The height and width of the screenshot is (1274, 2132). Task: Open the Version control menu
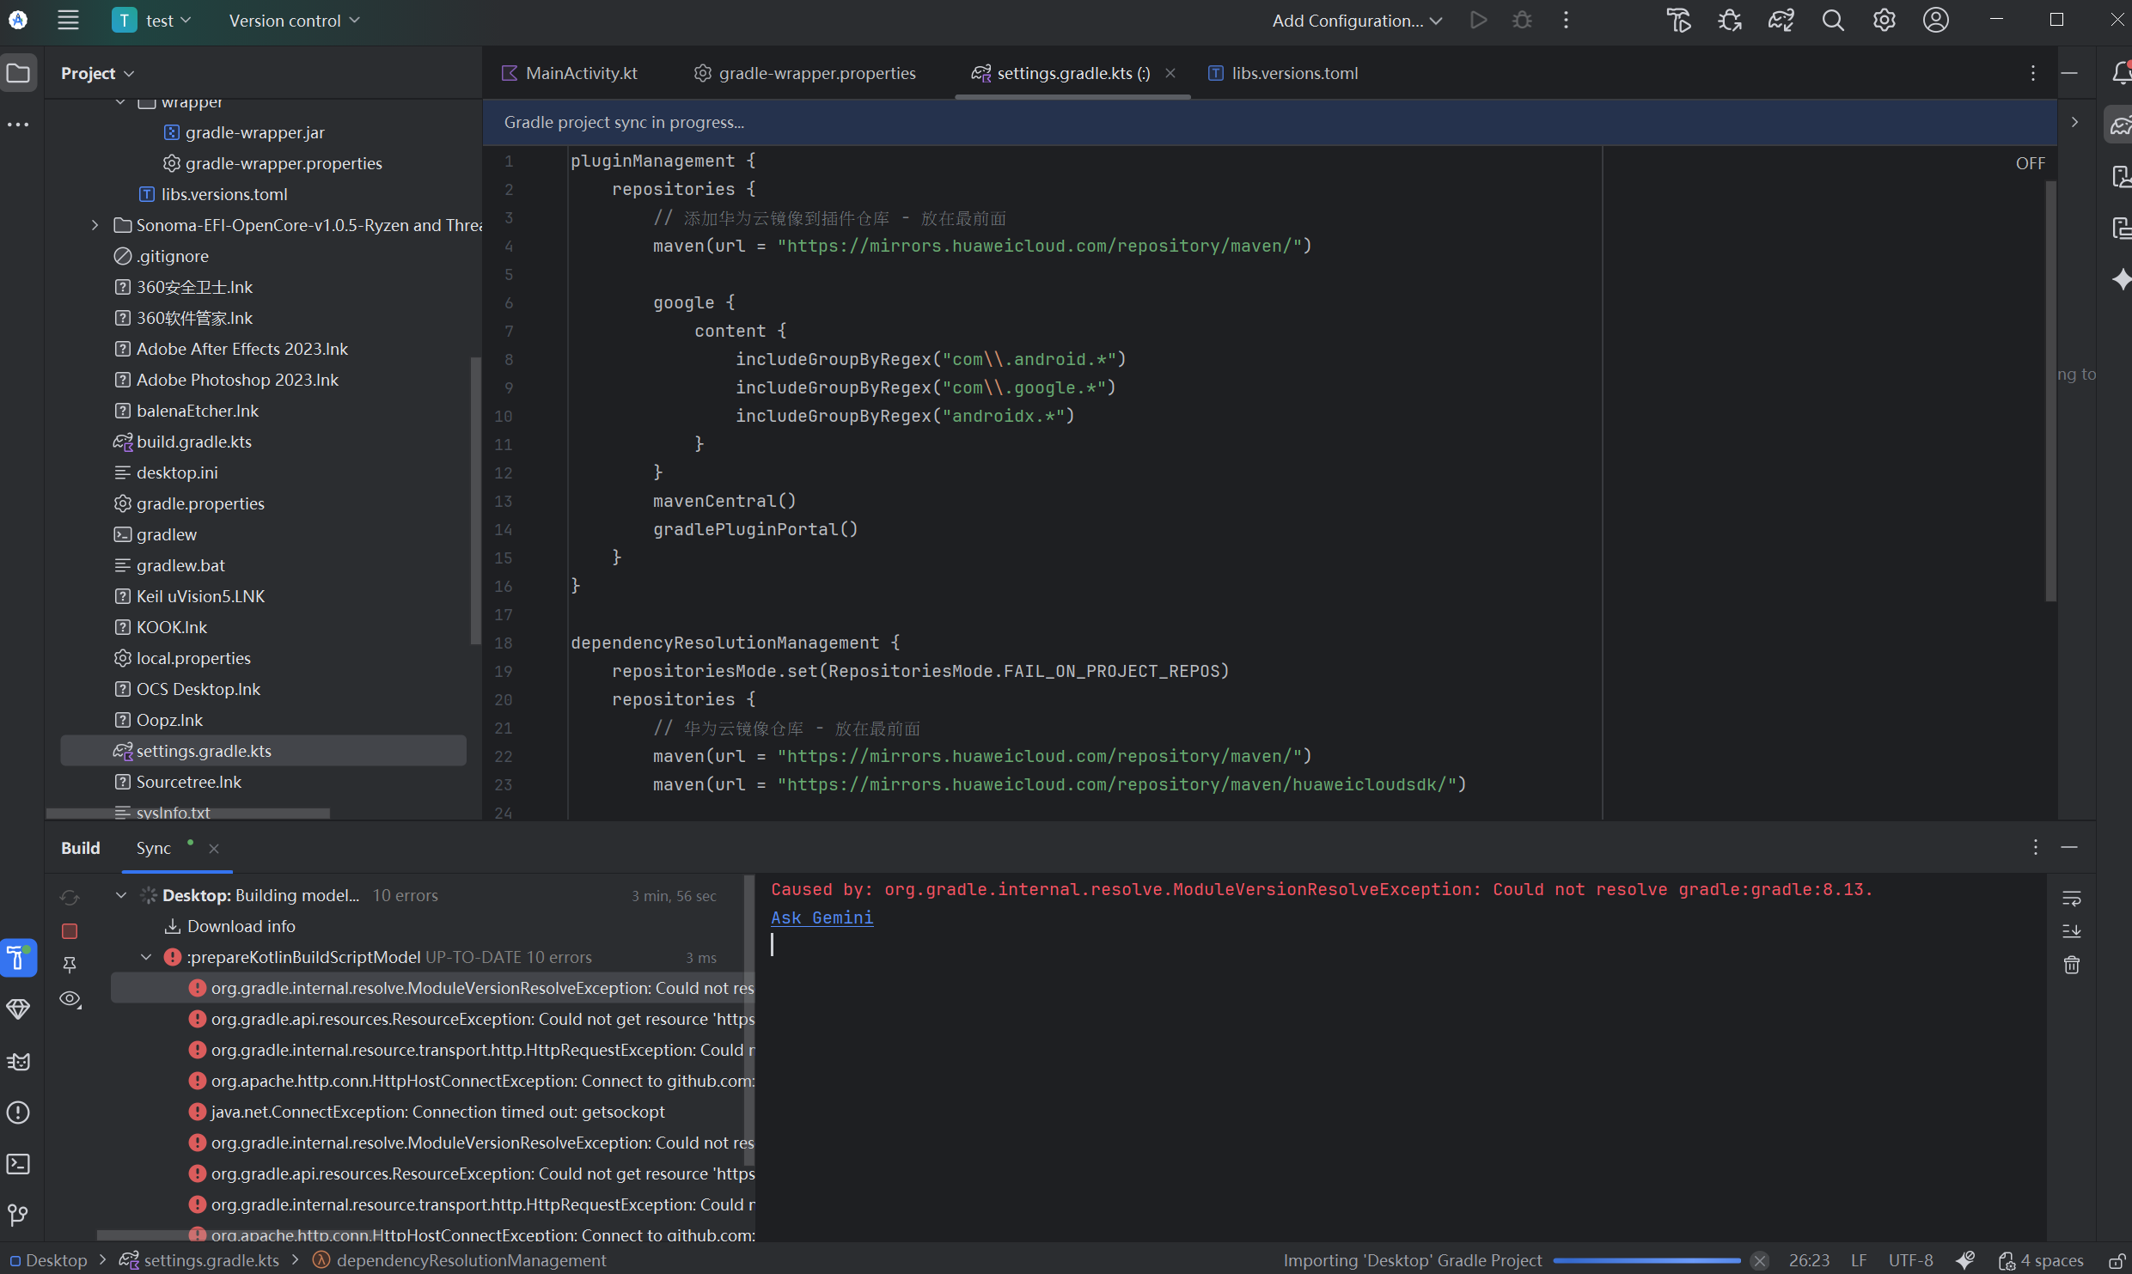tap(294, 21)
